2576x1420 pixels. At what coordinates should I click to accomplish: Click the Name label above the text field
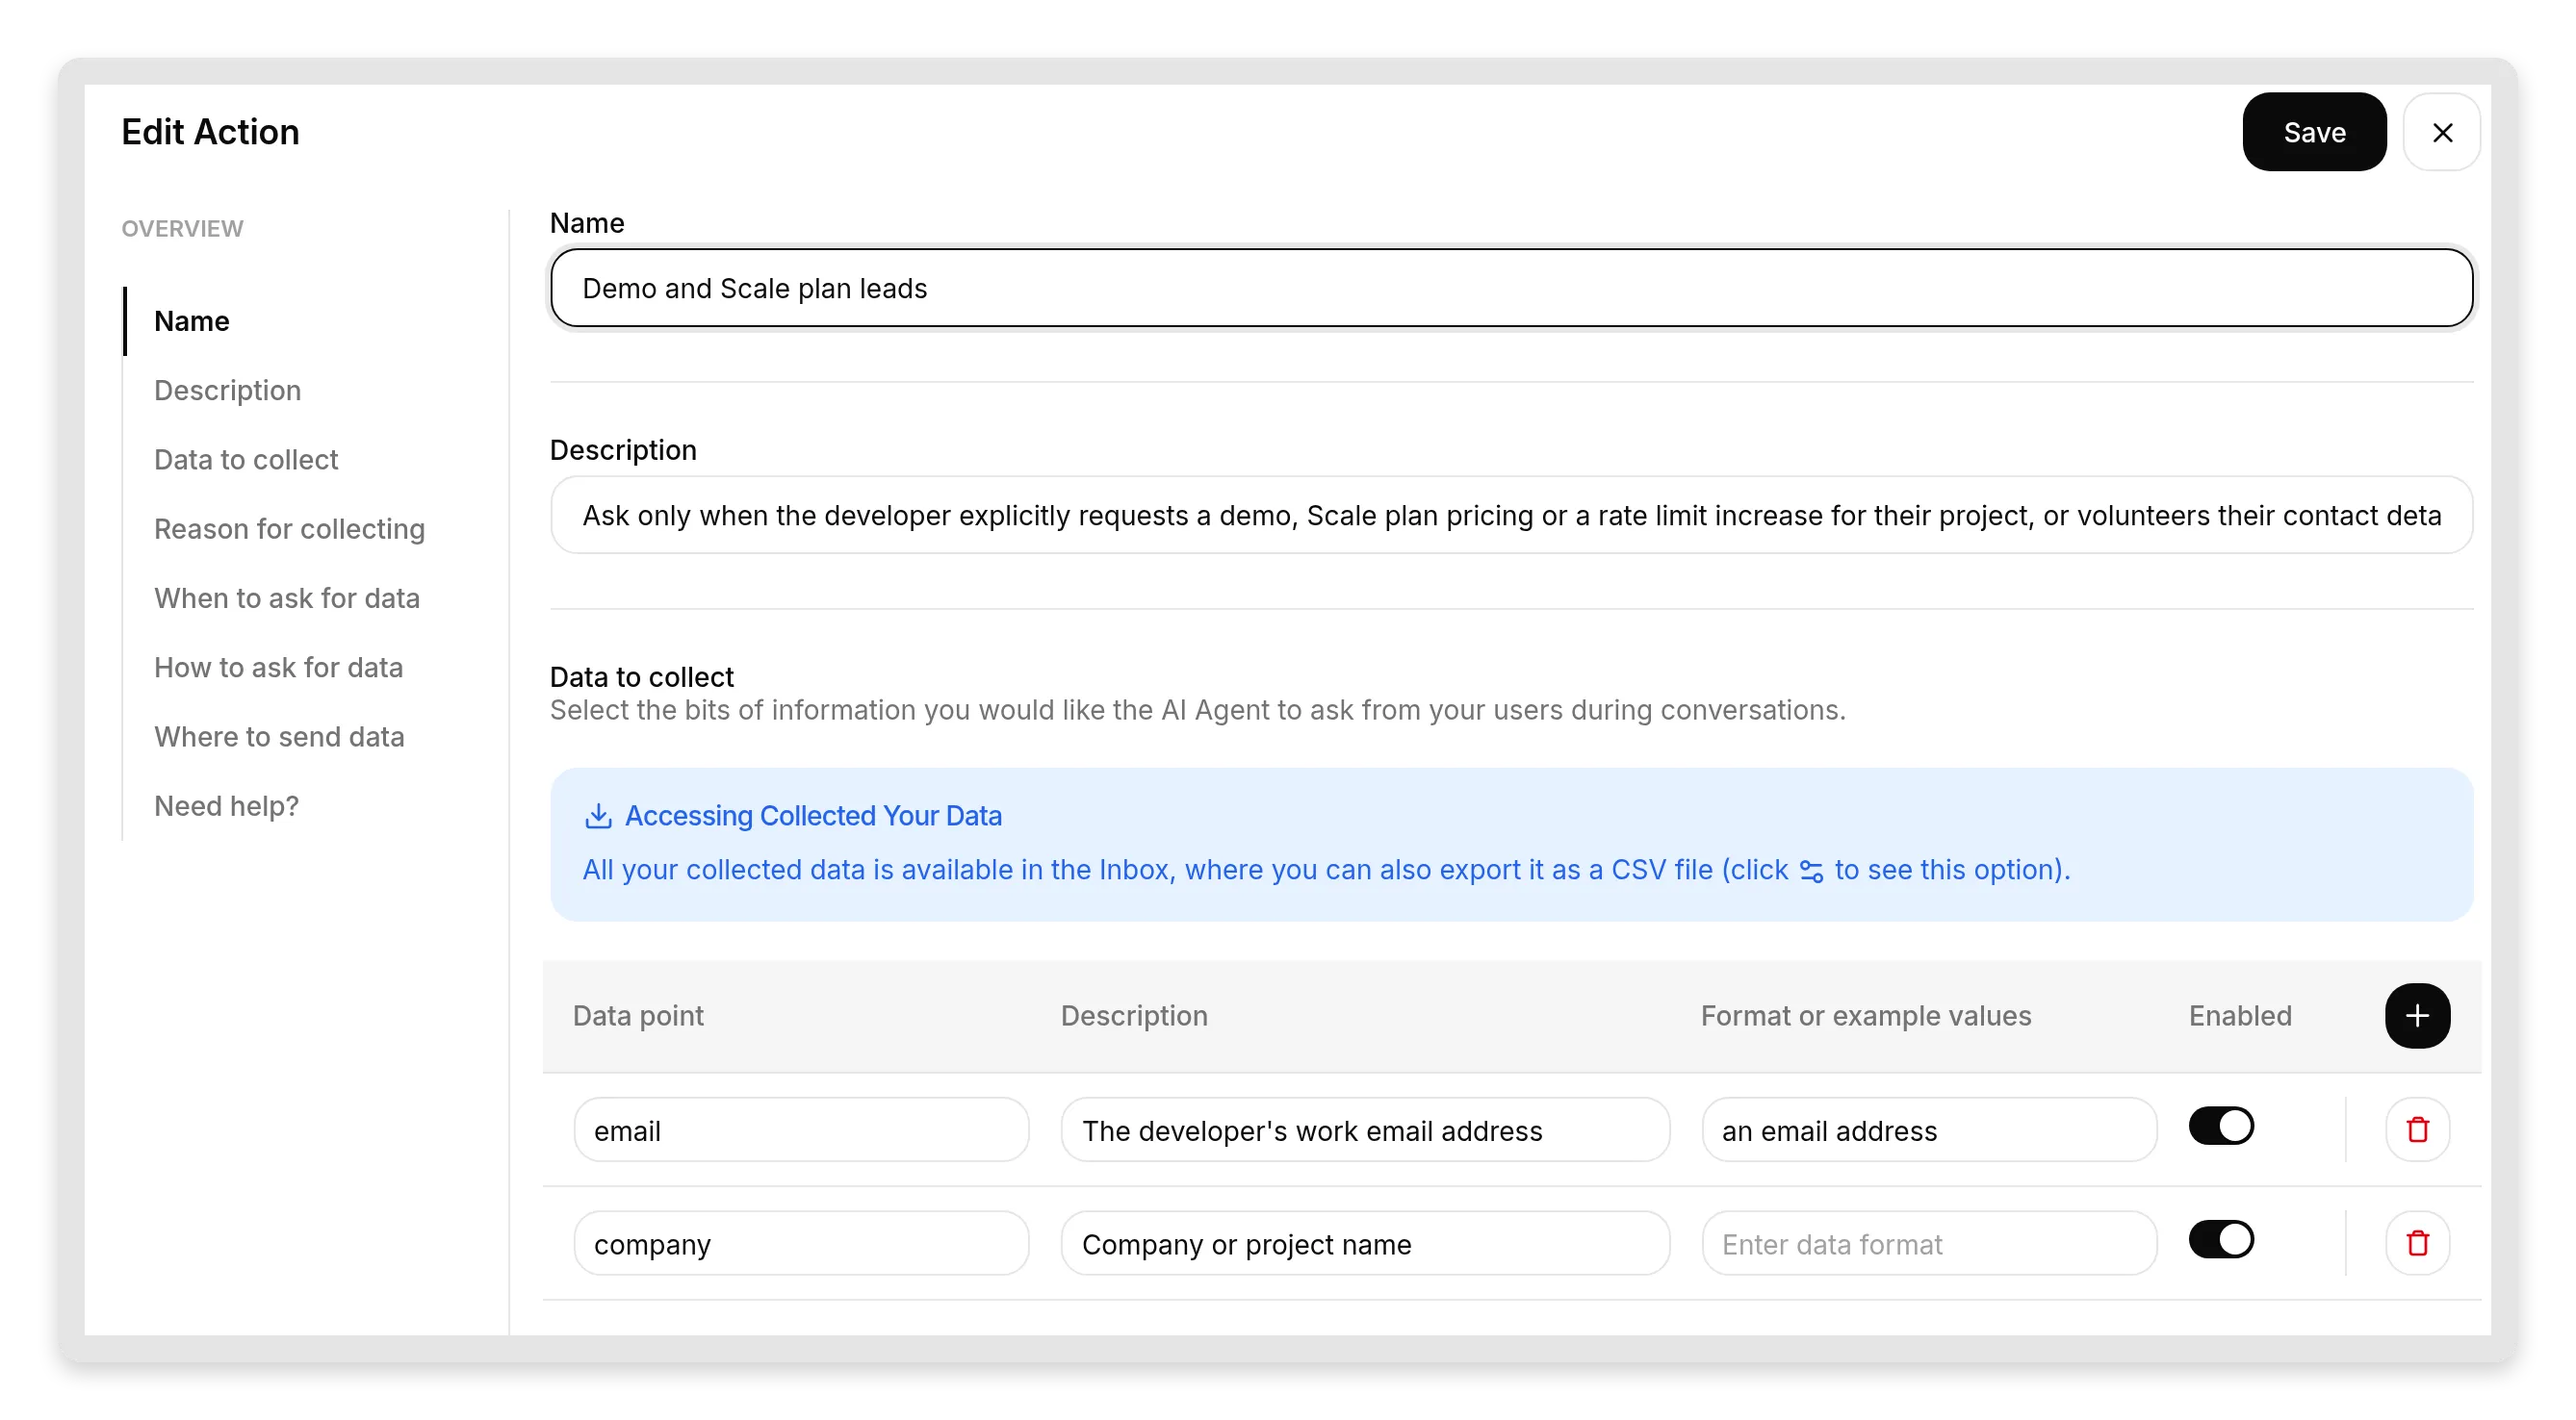point(587,223)
